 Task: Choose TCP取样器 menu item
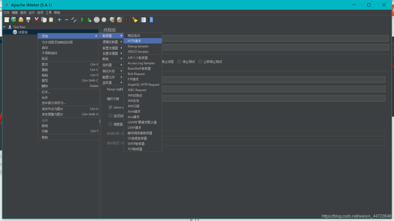143,149
